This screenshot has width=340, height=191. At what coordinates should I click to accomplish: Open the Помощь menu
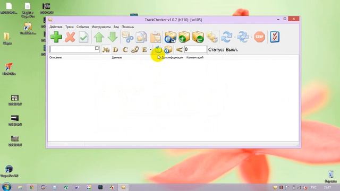127,27
